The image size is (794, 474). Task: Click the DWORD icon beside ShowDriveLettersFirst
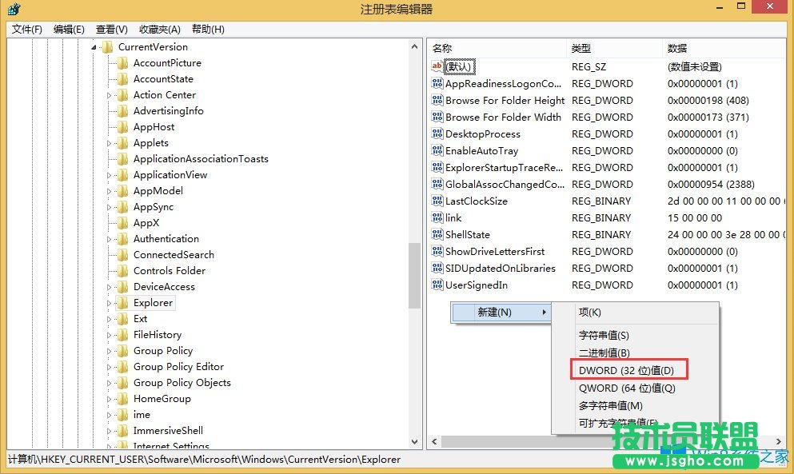pos(437,251)
